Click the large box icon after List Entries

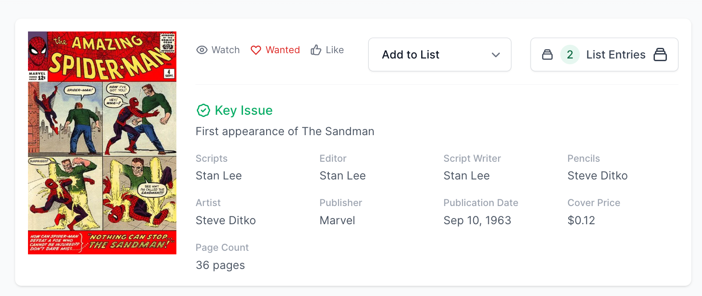coord(660,55)
